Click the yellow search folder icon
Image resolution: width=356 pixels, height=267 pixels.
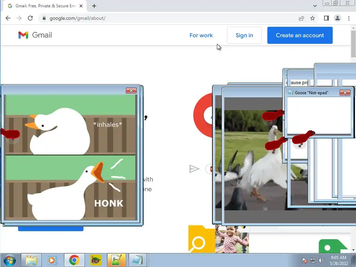202,239
